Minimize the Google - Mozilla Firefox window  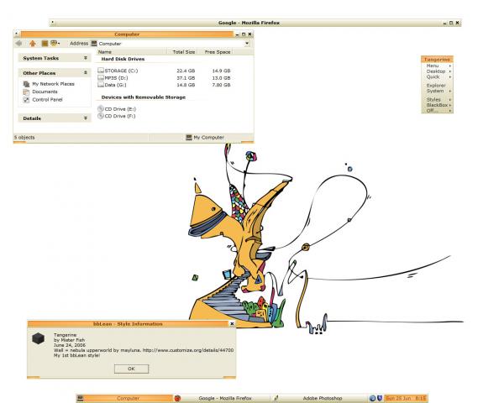(x=445, y=24)
